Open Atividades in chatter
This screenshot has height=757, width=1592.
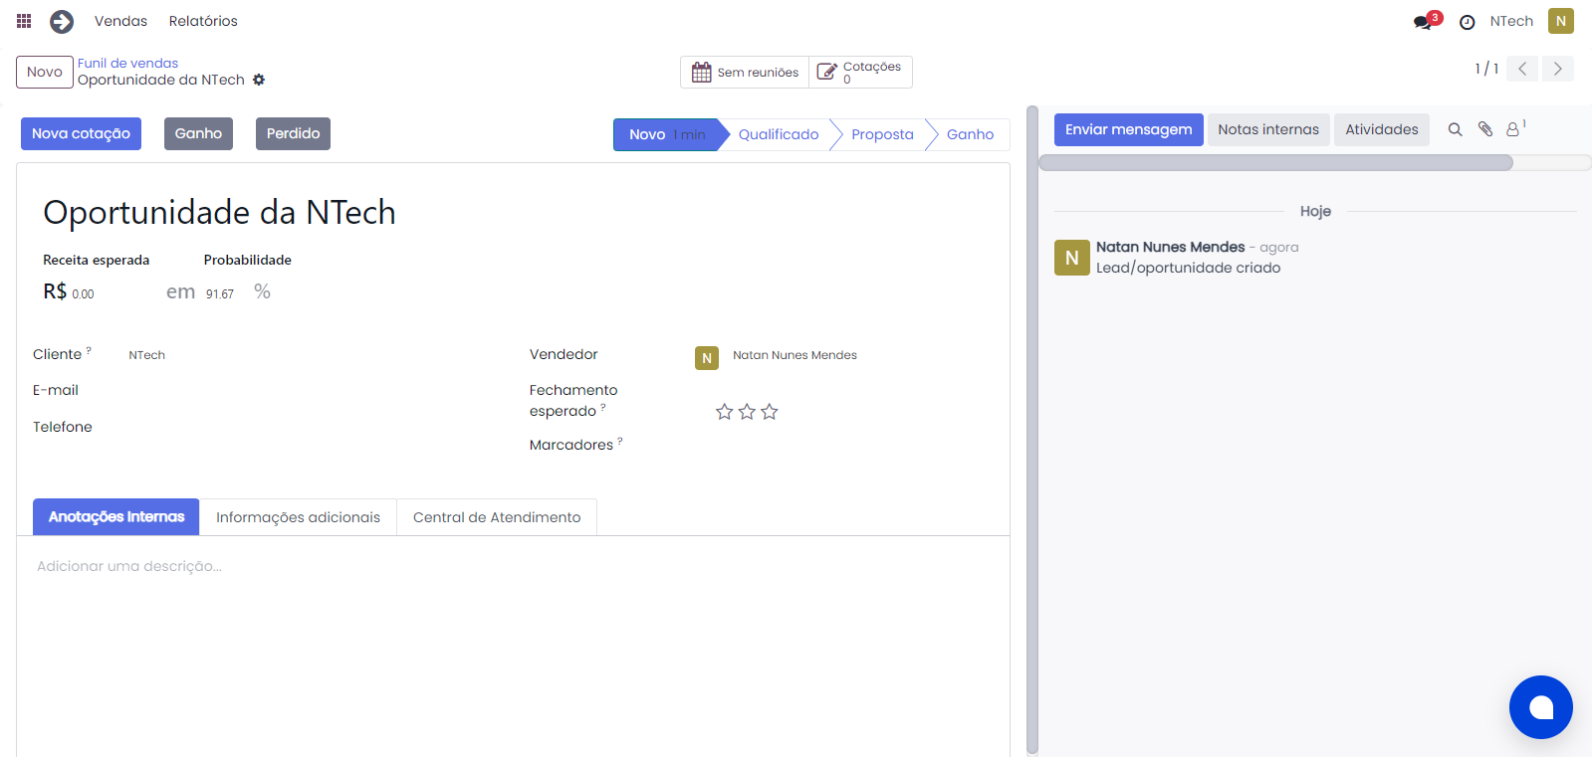(1381, 129)
